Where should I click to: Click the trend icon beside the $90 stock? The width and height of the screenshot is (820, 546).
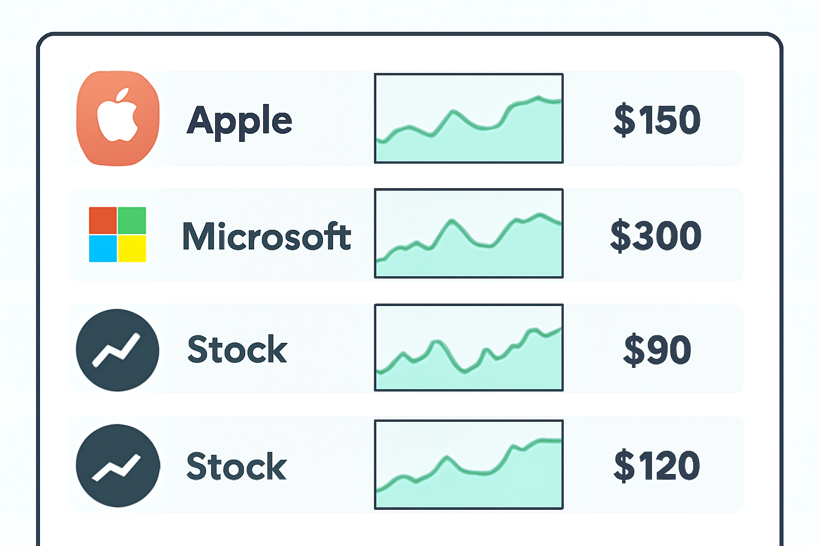point(117,350)
